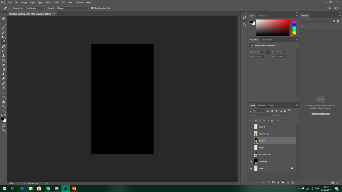Select the Horizontal Type tool

(3, 88)
